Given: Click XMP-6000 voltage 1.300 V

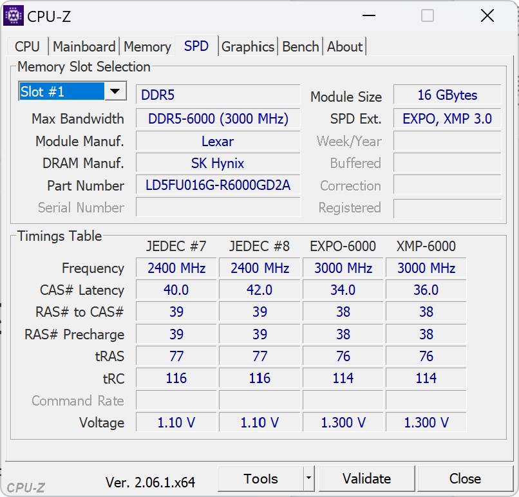Looking at the screenshot, I should tap(426, 422).
